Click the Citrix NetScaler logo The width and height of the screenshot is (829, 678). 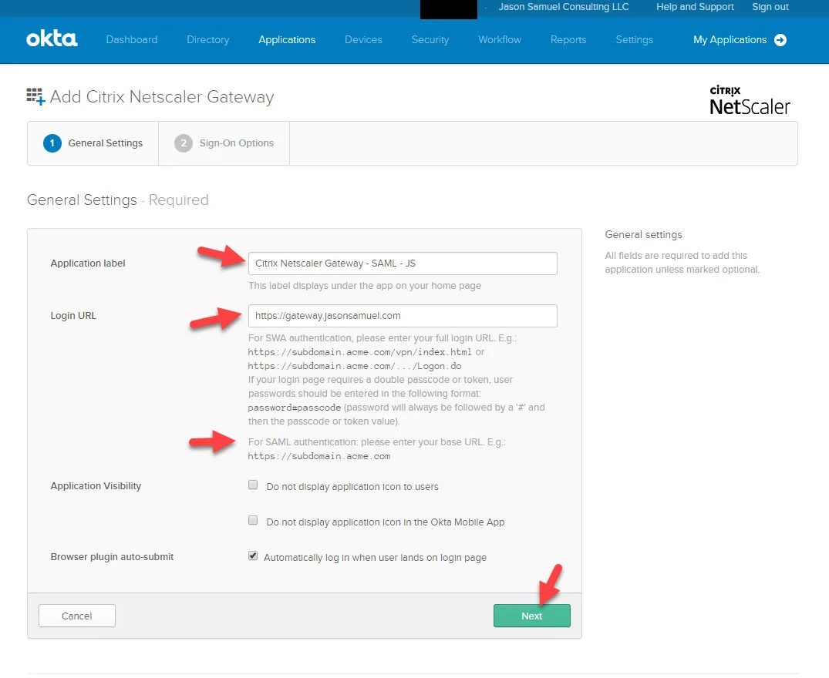(x=749, y=100)
